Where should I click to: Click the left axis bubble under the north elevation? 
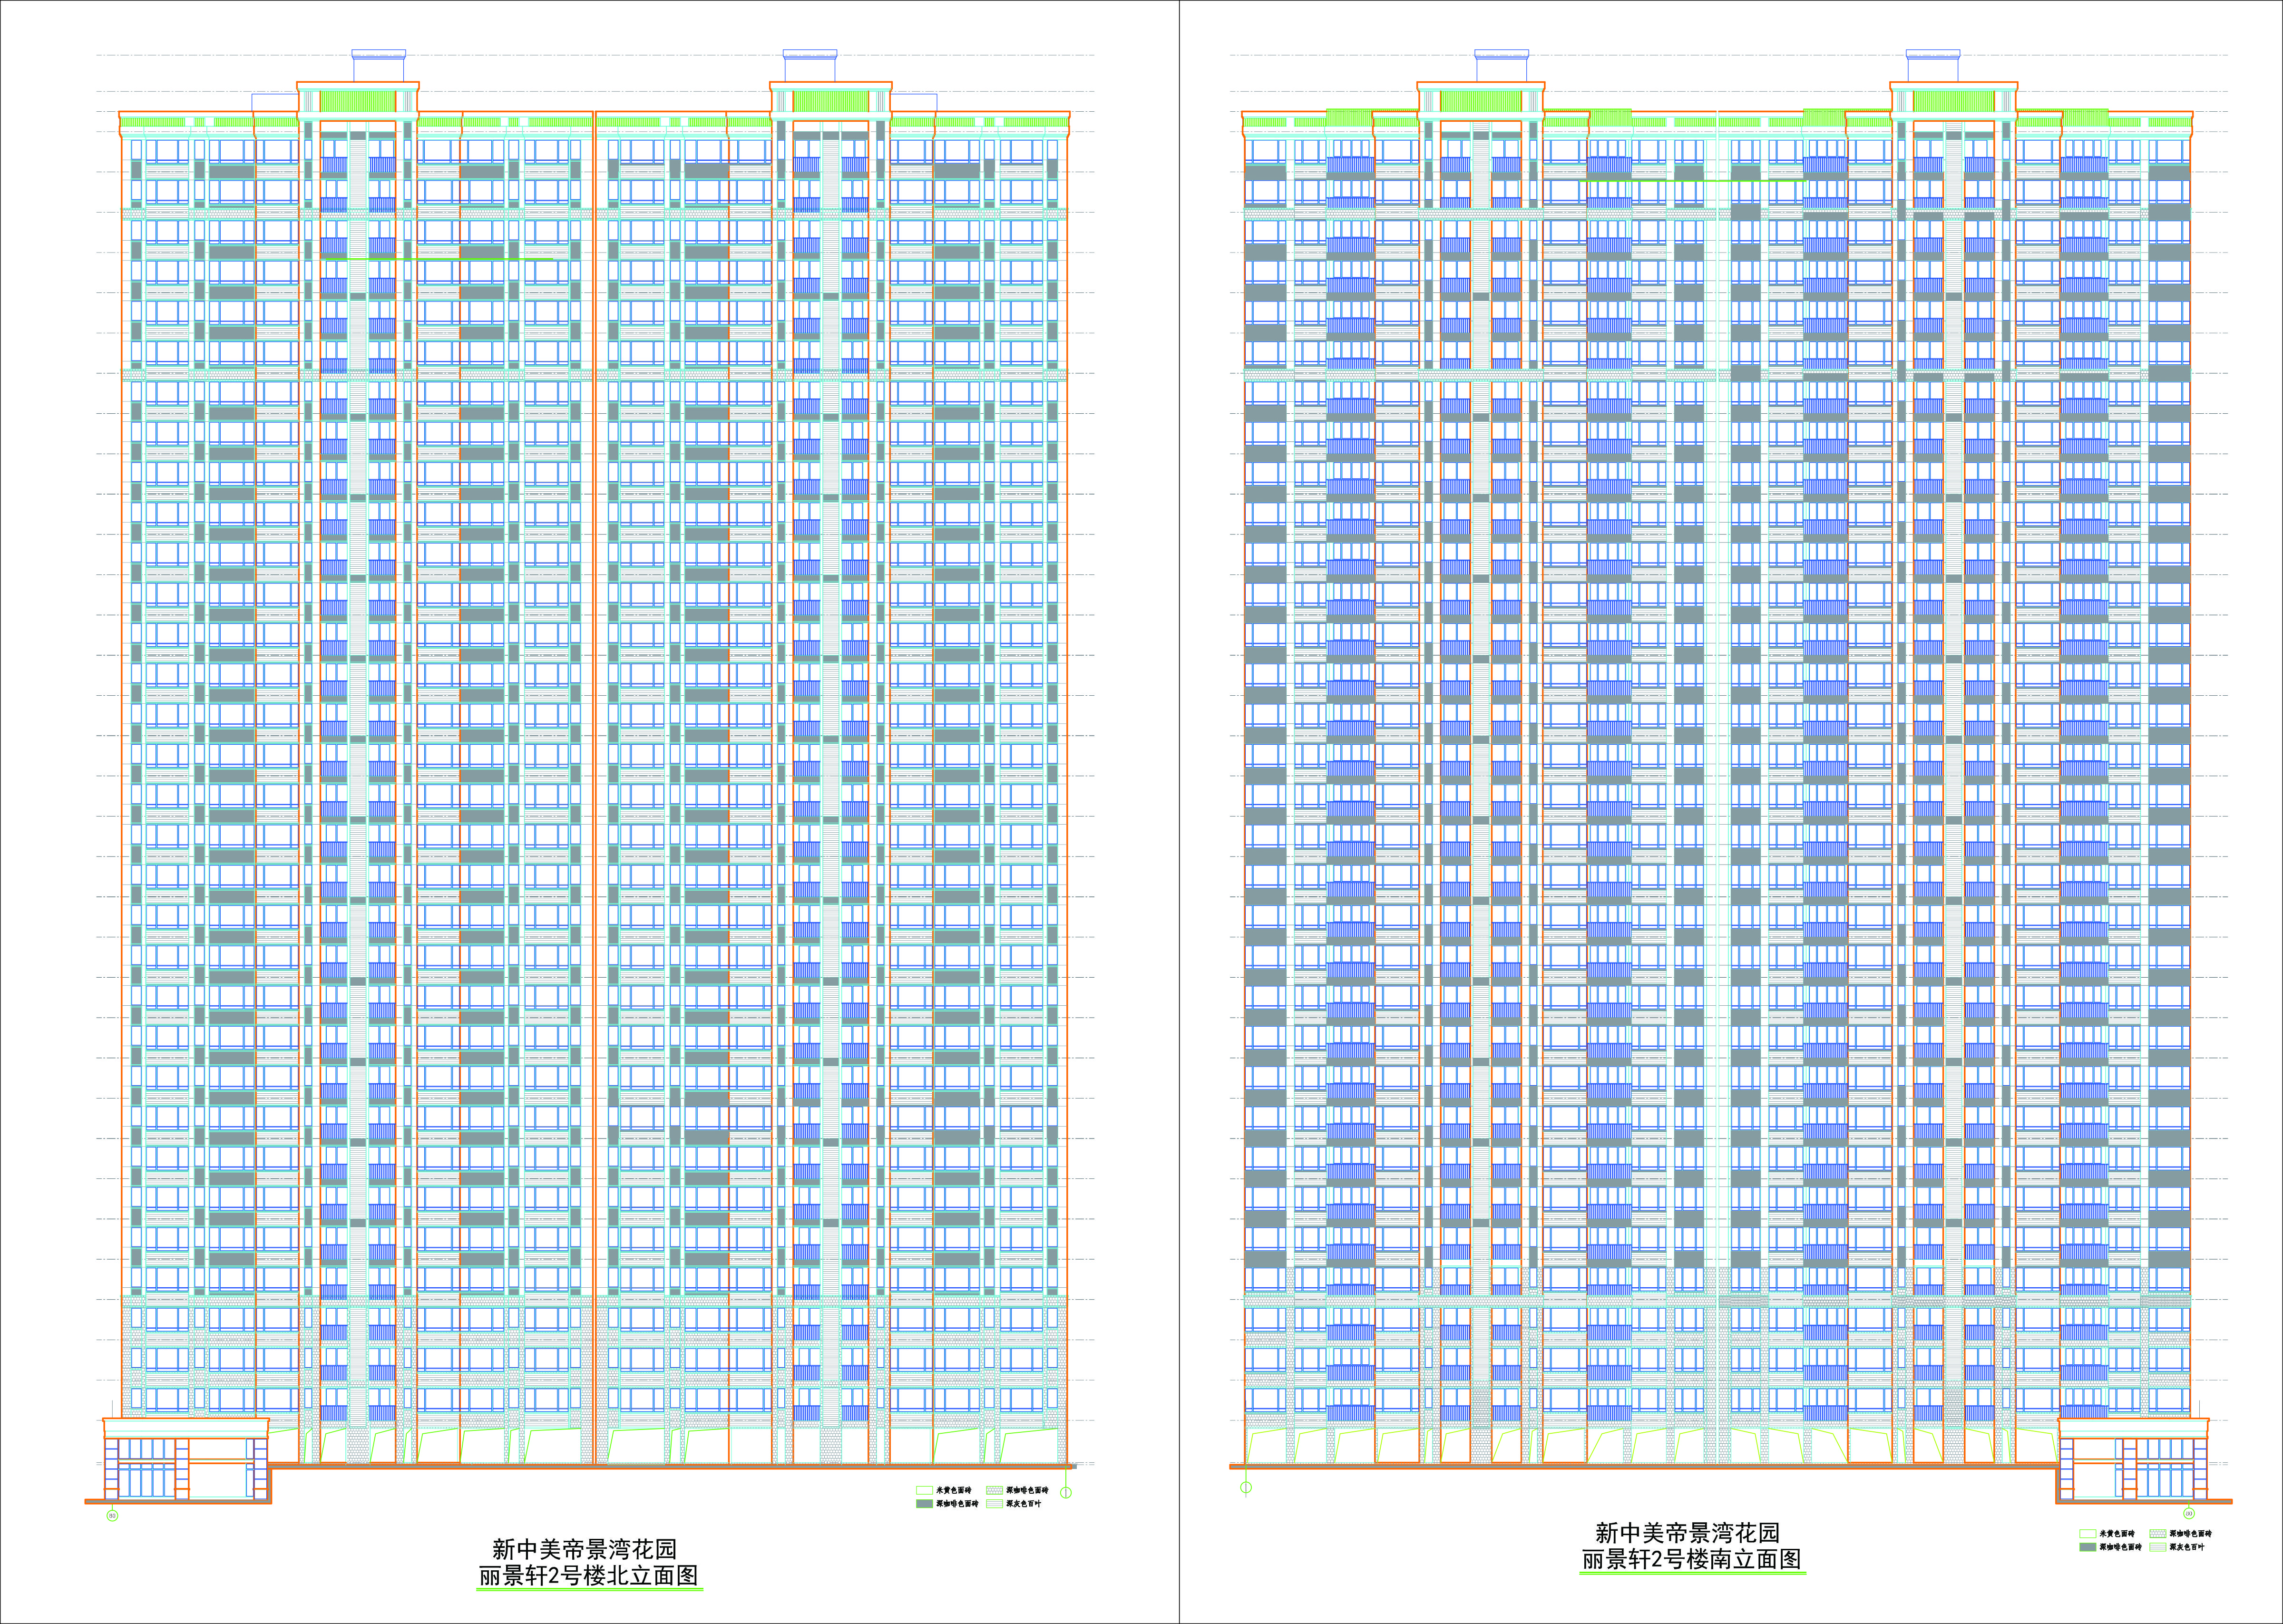112,1515
